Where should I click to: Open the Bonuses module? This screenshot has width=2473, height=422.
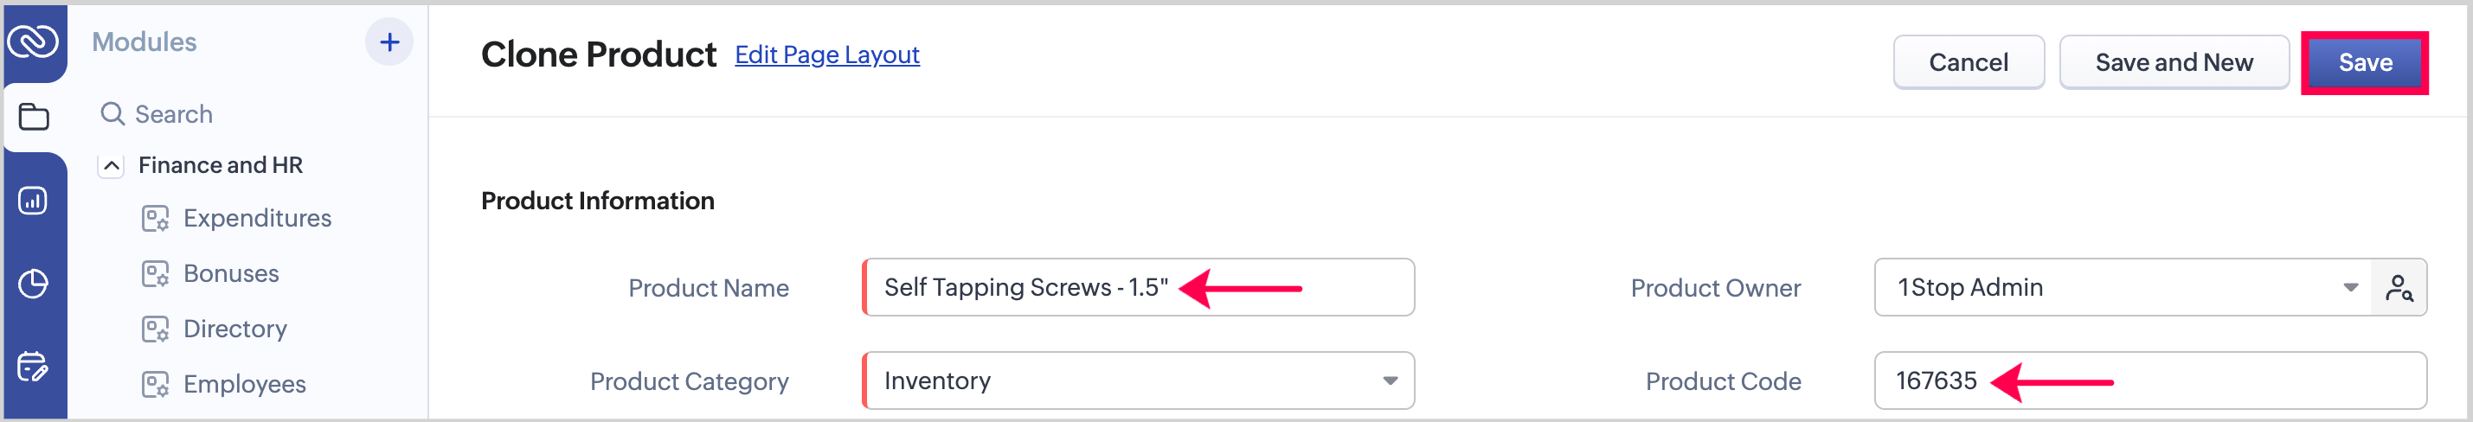230,274
